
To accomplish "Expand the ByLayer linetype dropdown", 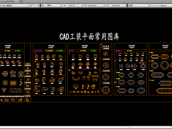I will point(161,5).
